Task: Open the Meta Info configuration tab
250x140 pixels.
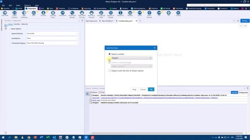Action: point(25,24)
